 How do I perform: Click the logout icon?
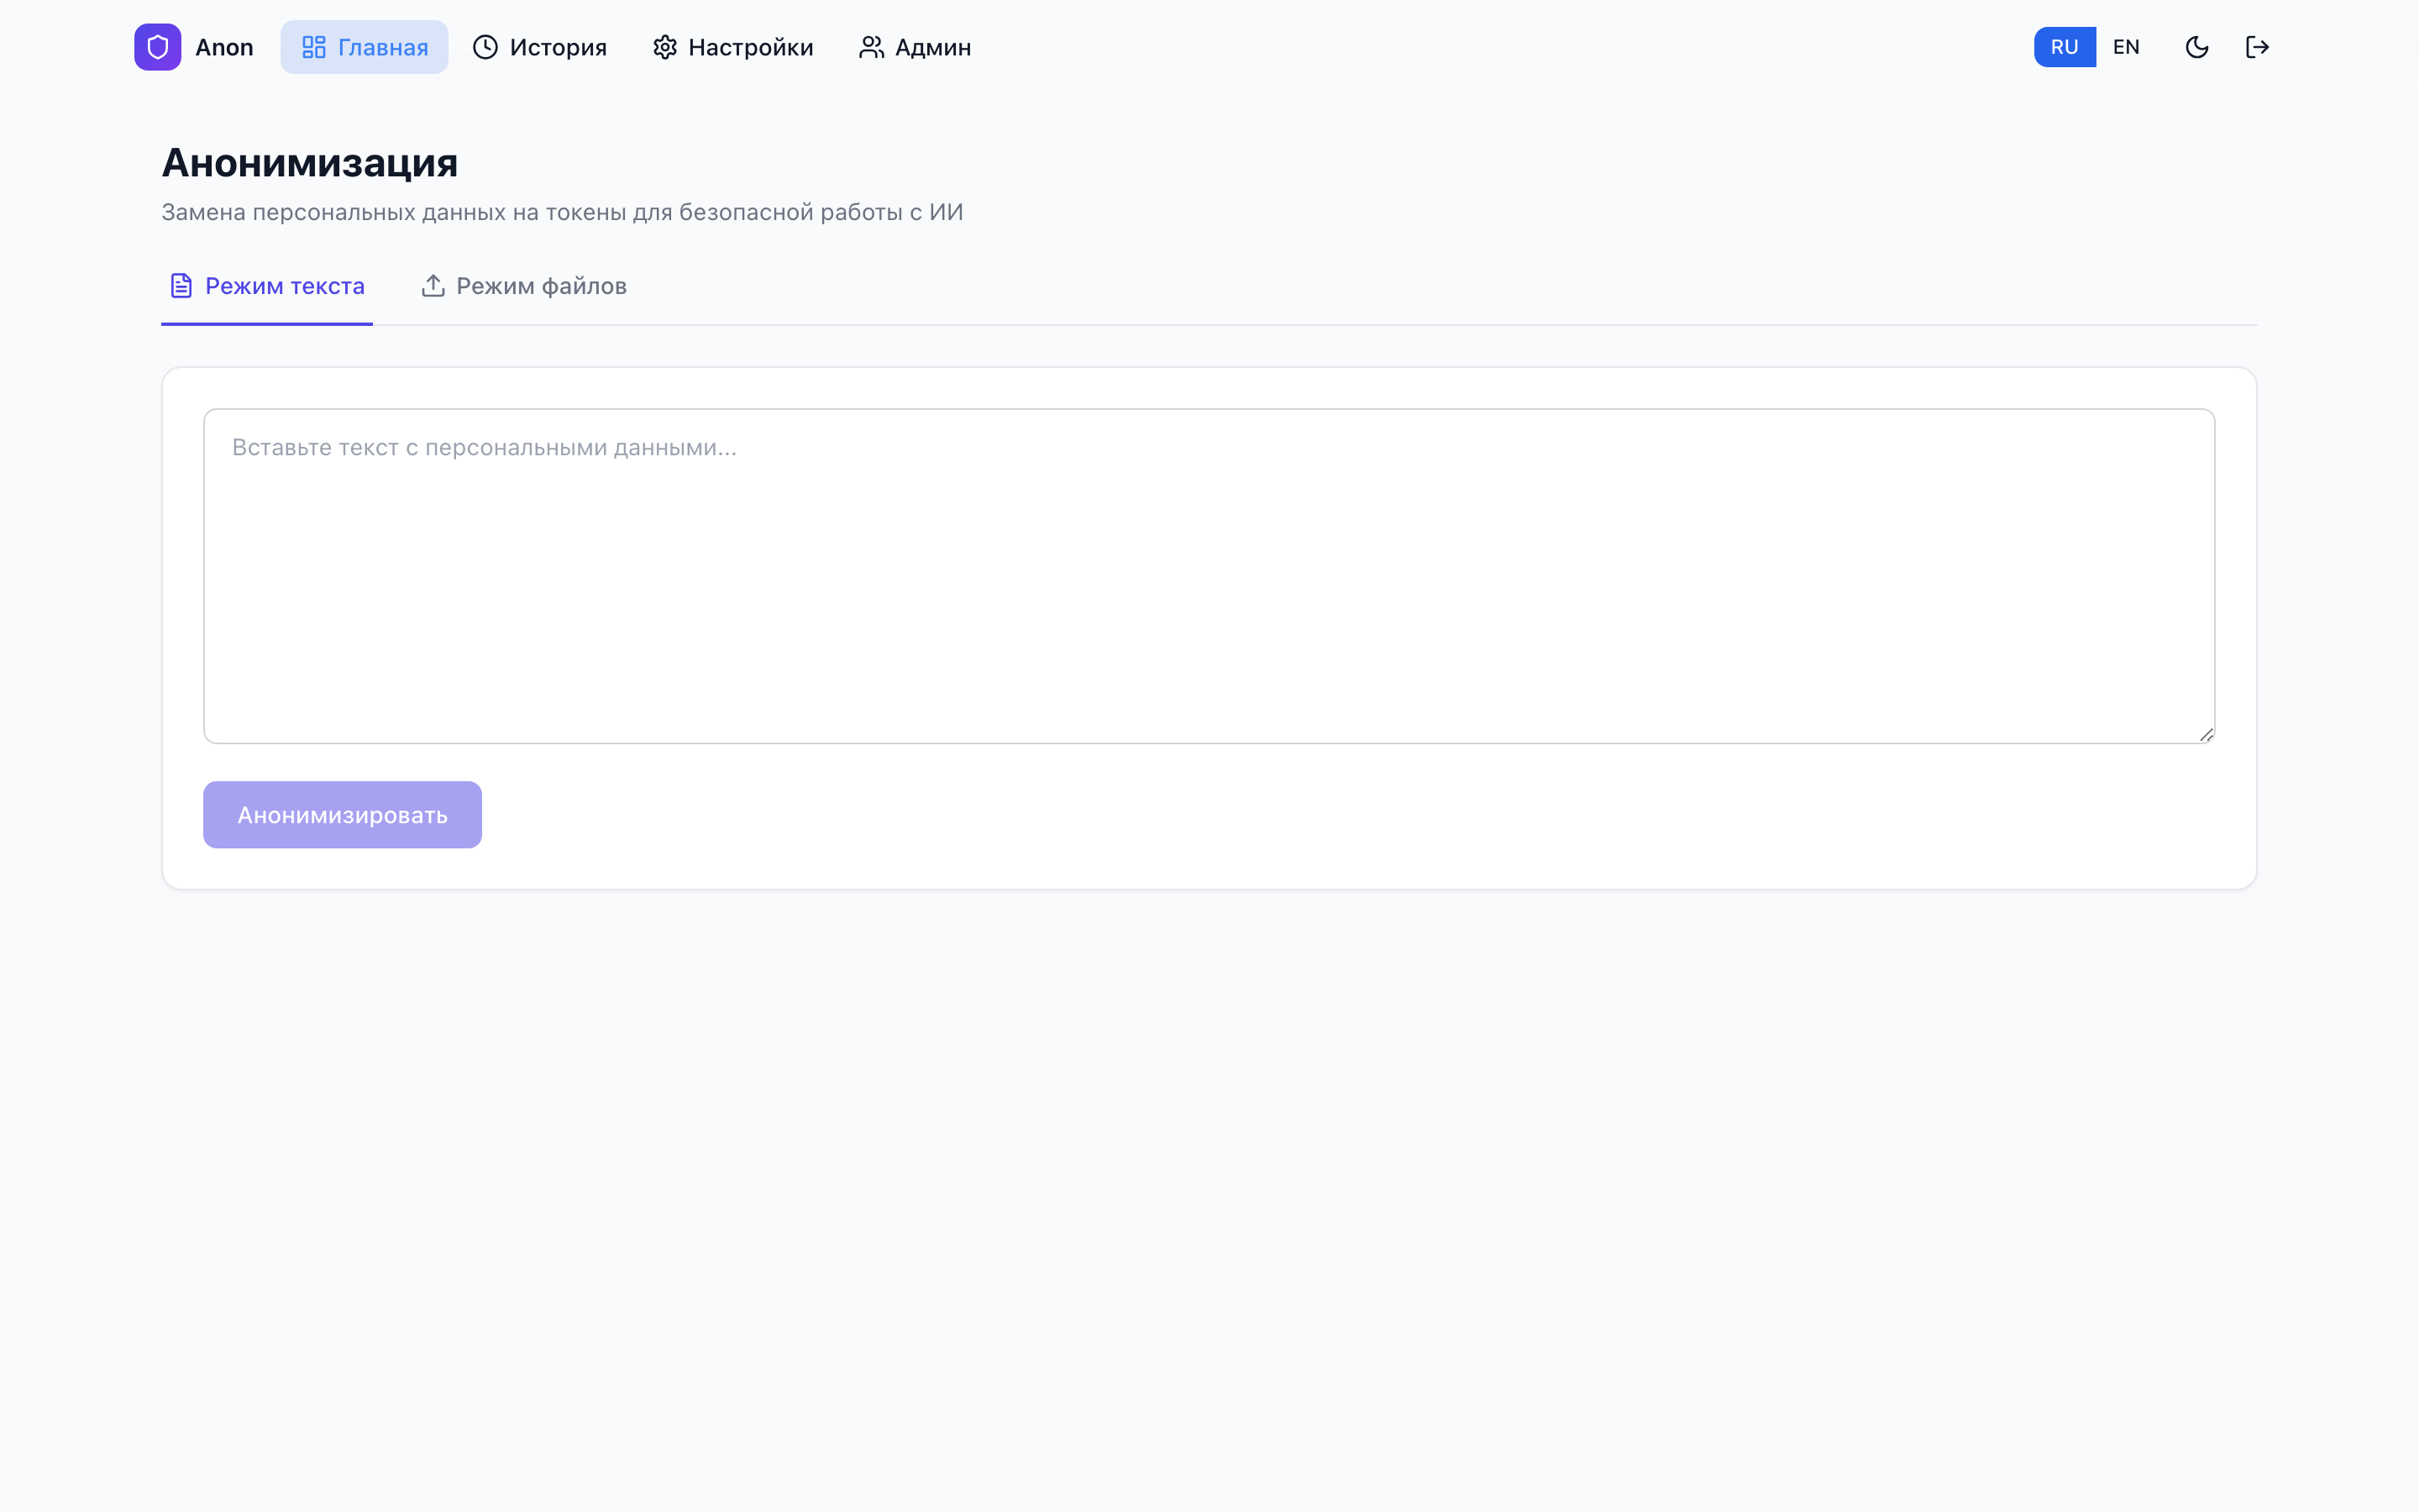pos(2257,47)
